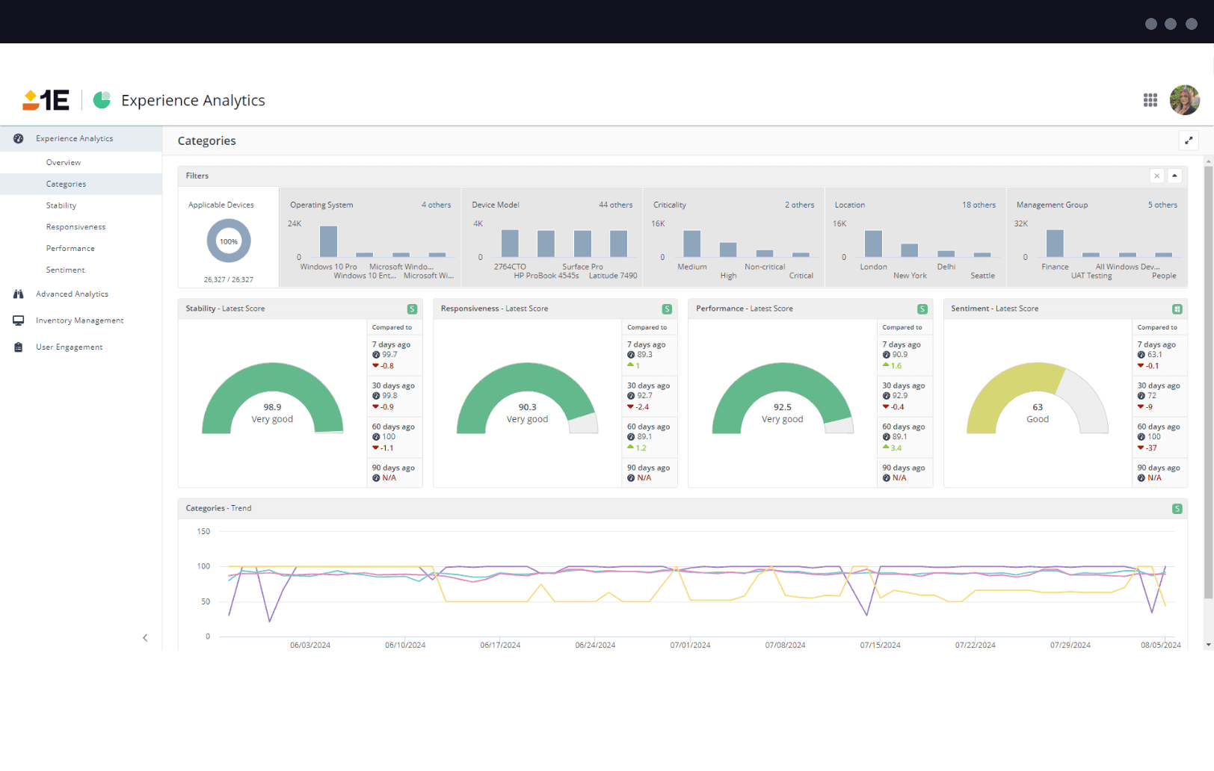Select the Advanced Analytics binoculars icon
The width and height of the screenshot is (1214, 771).
click(19, 294)
